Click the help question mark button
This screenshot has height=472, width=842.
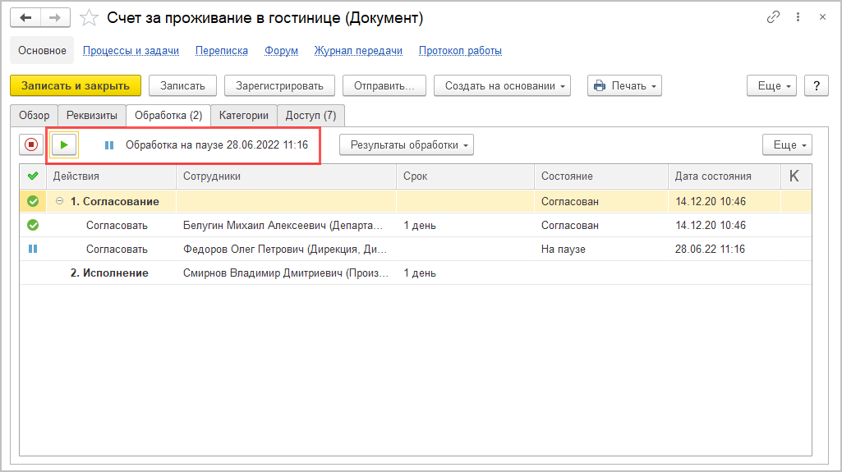(x=816, y=85)
